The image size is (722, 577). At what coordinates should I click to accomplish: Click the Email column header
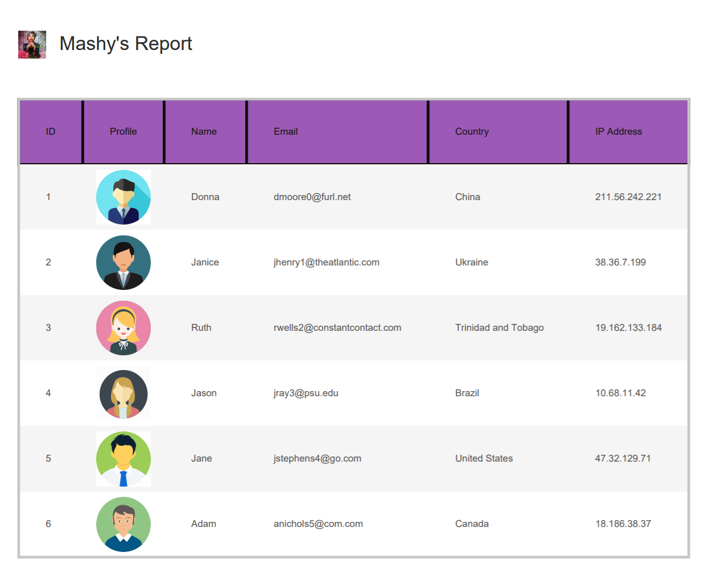click(337, 132)
